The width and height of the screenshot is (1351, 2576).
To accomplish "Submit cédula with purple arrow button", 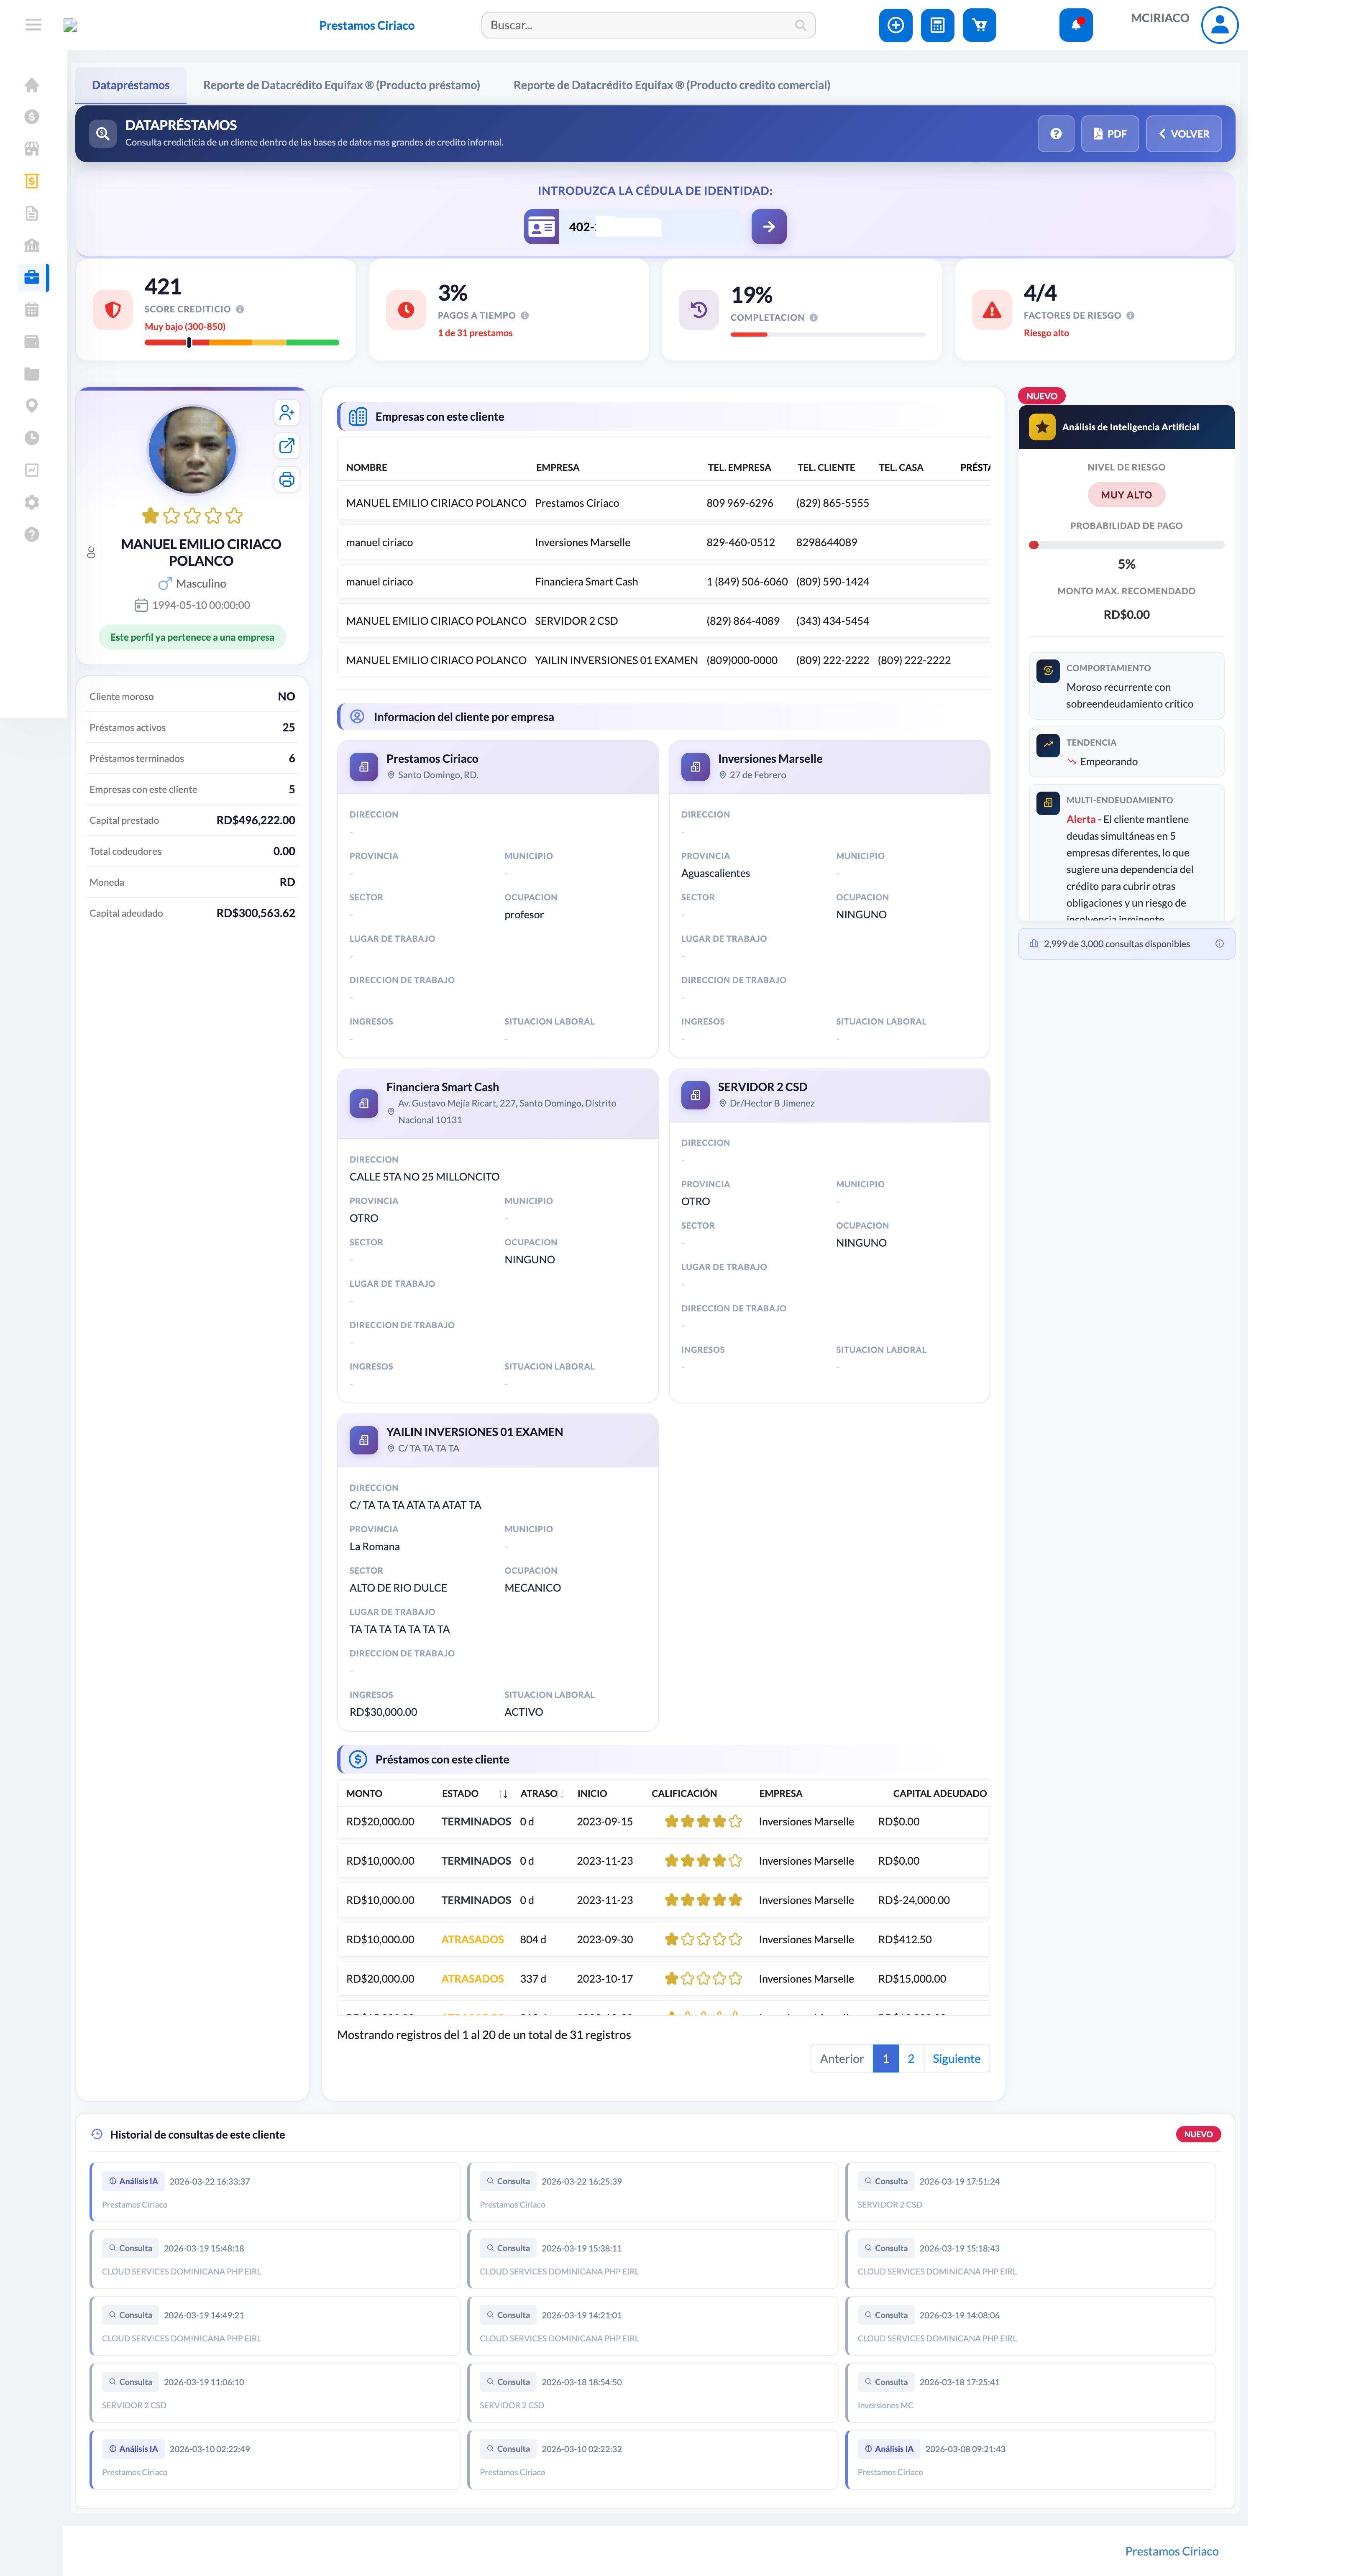I will point(769,227).
